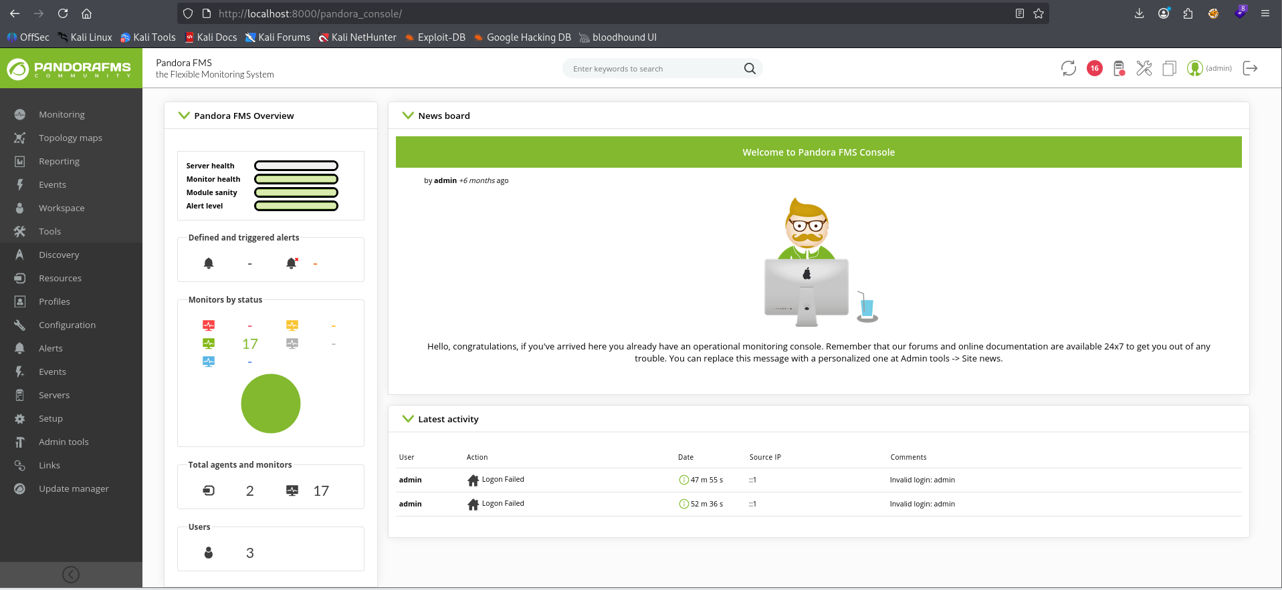This screenshot has width=1282, height=590.
Task: Click the server status icon in header
Action: pos(1119,68)
